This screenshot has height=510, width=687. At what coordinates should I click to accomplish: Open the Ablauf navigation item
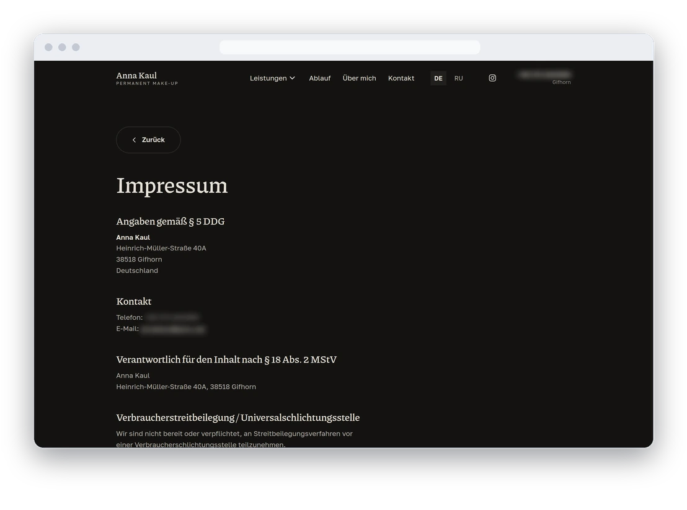[x=319, y=78]
